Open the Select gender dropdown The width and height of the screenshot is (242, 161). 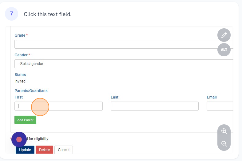coord(124,64)
